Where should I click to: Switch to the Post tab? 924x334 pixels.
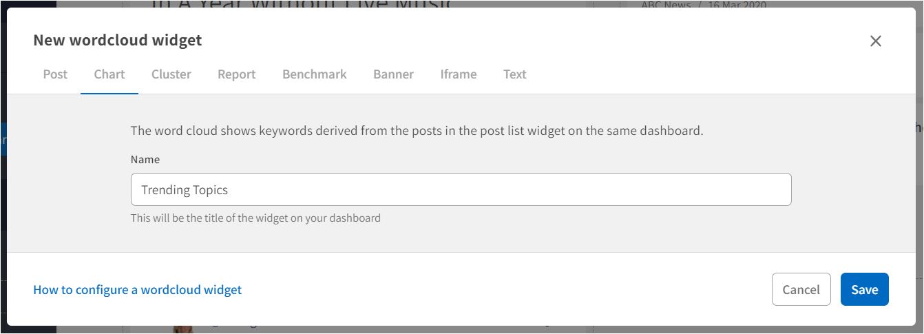pyautogui.click(x=55, y=74)
